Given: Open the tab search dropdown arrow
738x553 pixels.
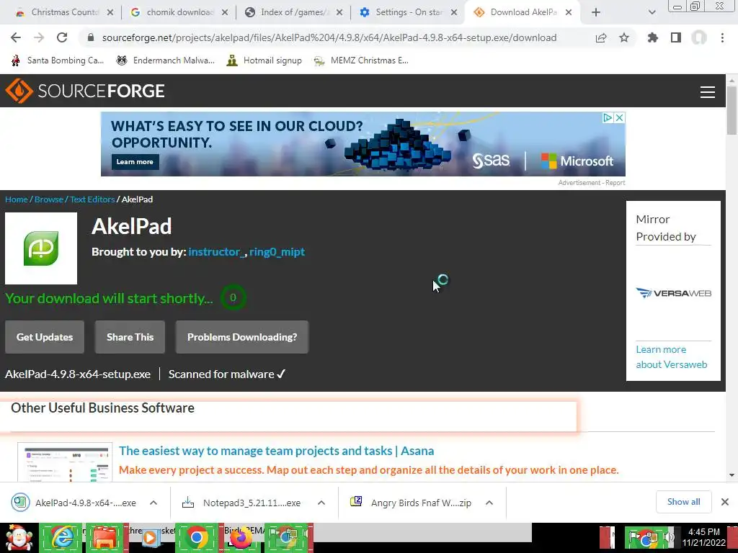Looking at the screenshot, I should click(x=652, y=12).
